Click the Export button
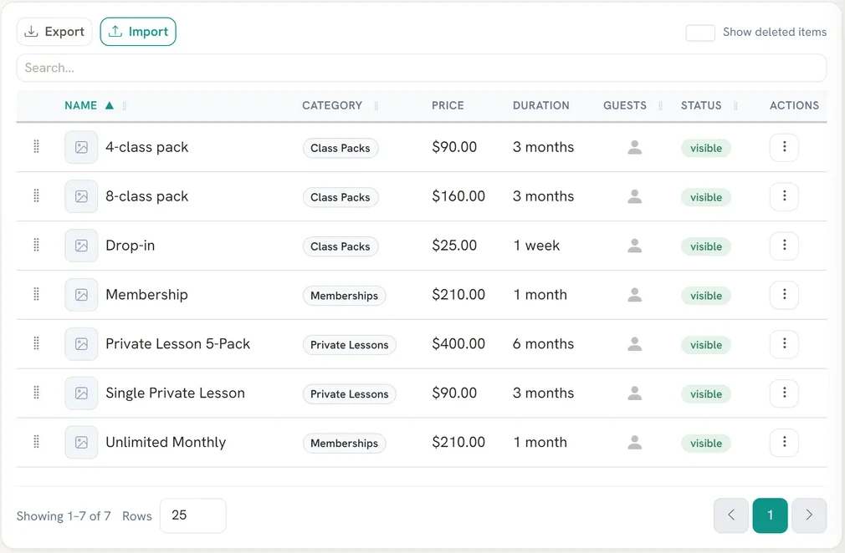This screenshot has height=553, width=845. pyautogui.click(x=54, y=32)
